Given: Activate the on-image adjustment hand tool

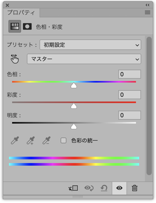Looking at the screenshot, I should click(x=15, y=59).
